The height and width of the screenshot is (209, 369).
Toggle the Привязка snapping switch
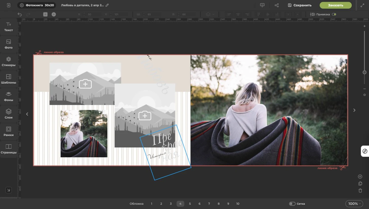coord(334,14)
